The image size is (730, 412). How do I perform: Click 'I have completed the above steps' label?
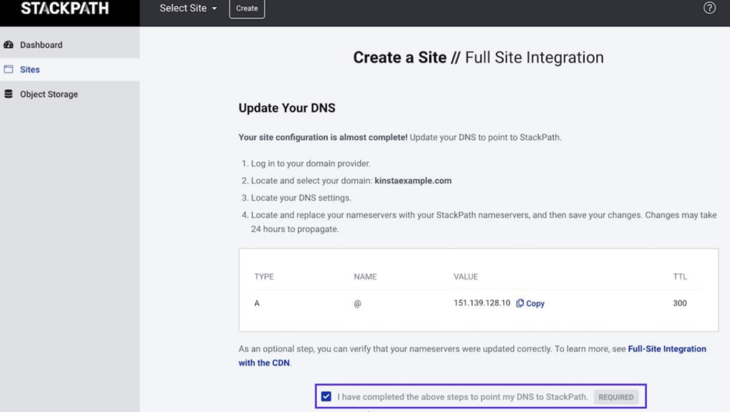click(x=462, y=396)
